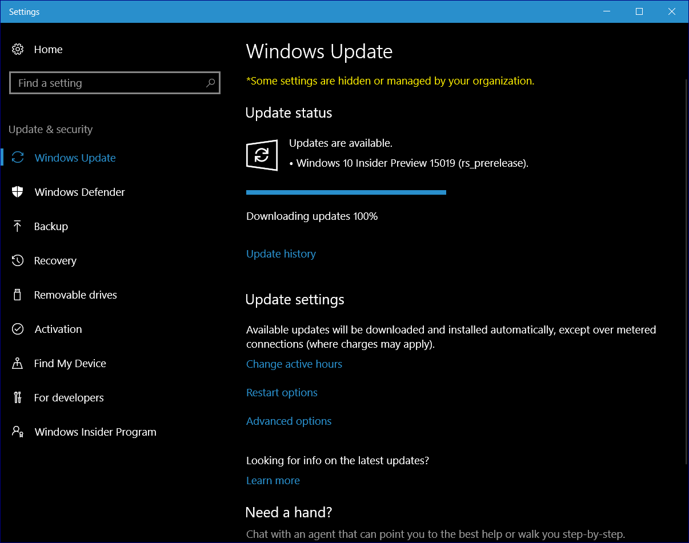The height and width of the screenshot is (543, 689).
Task: Click the Activation checkmark circle icon
Action: [18, 329]
